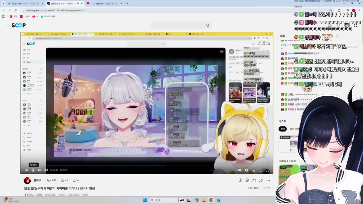Open the YouTube bookmark icon

tap(34, 16)
